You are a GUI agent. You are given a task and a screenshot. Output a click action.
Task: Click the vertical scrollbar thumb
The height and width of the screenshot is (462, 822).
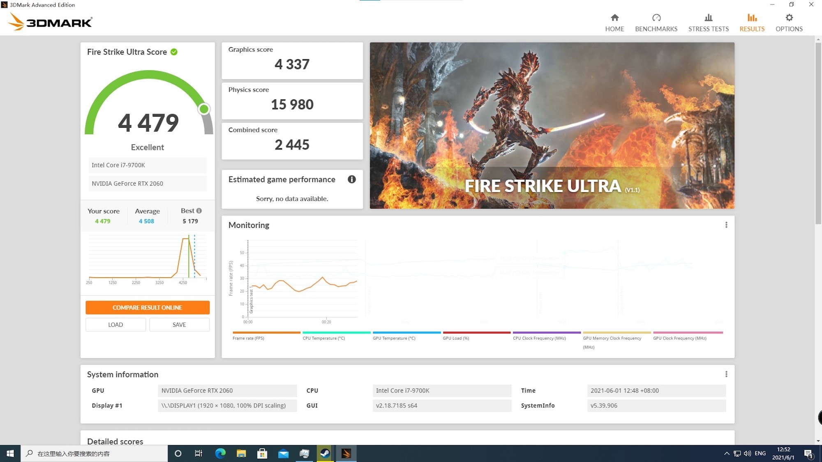click(x=818, y=133)
